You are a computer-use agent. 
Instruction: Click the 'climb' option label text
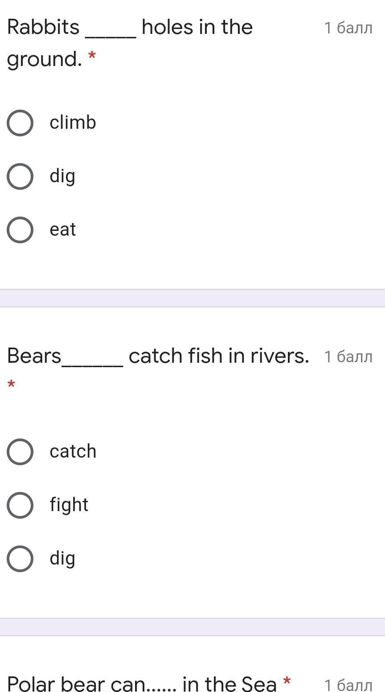pyautogui.click(x=73, y=123)
